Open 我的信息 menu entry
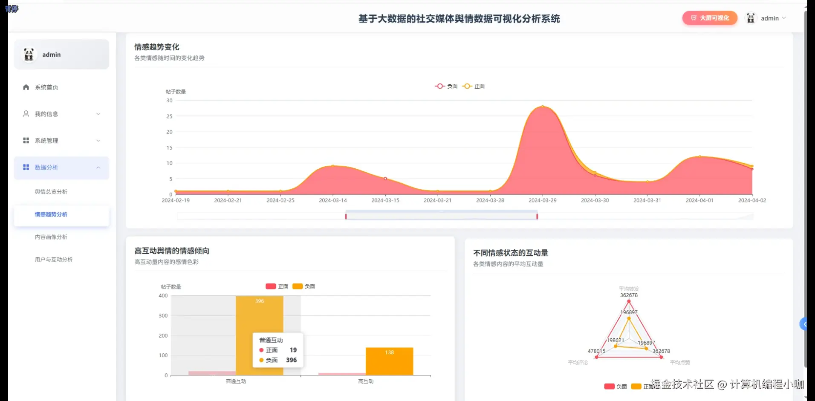The image size is (815, 401). click(62, 114)
